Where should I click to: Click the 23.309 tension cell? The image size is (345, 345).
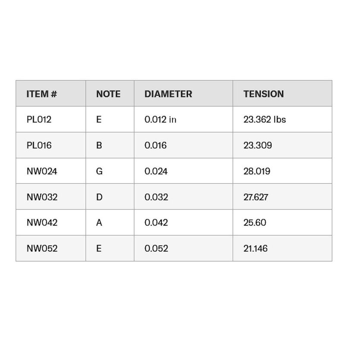282,145
